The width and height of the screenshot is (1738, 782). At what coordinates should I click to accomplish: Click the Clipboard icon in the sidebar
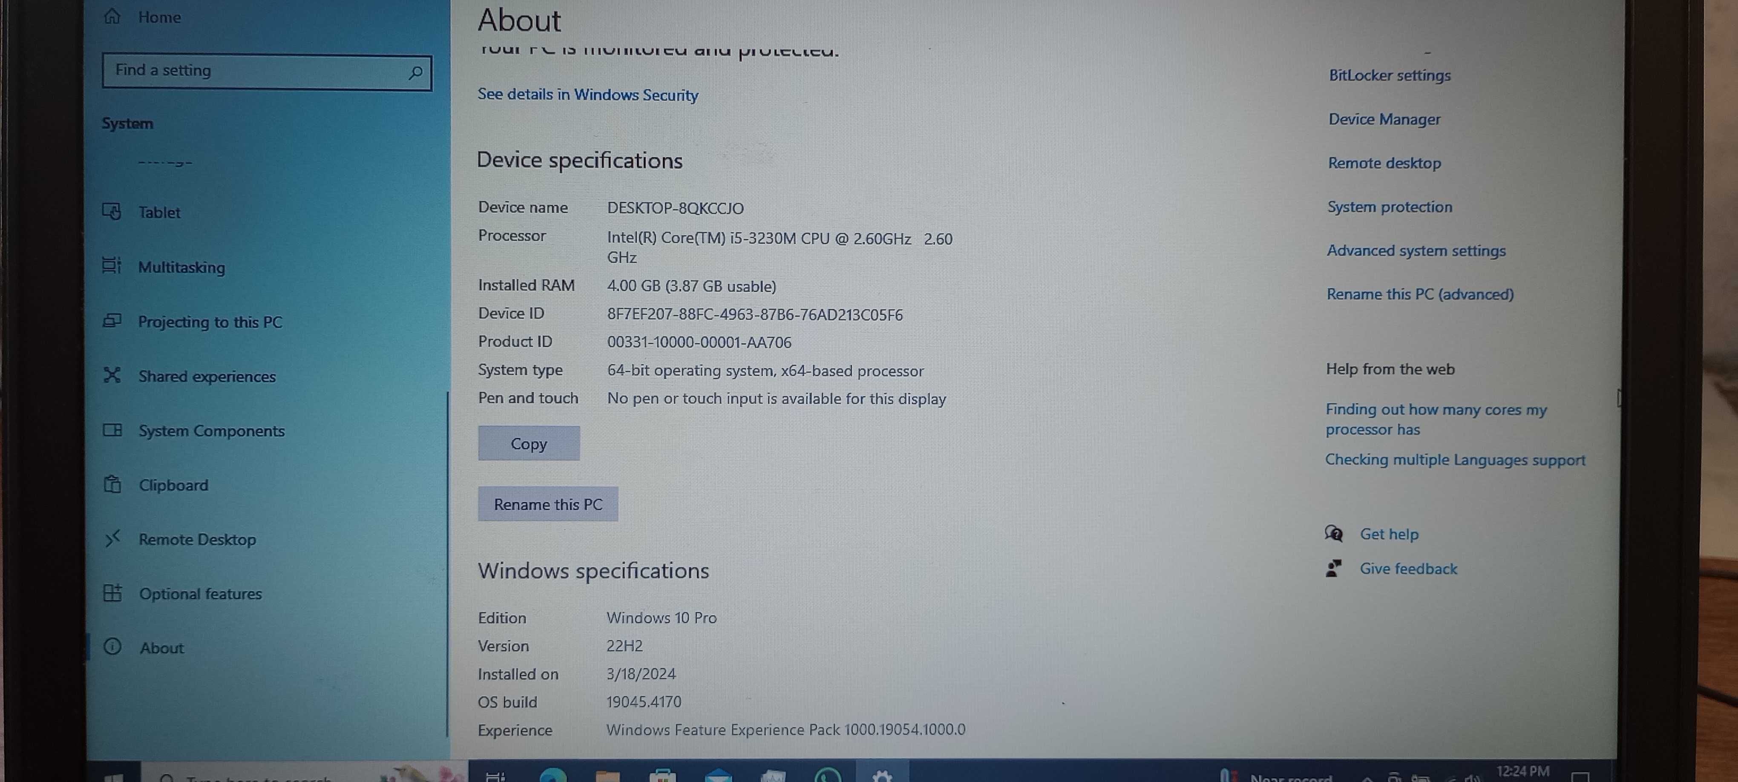[113, 484]
